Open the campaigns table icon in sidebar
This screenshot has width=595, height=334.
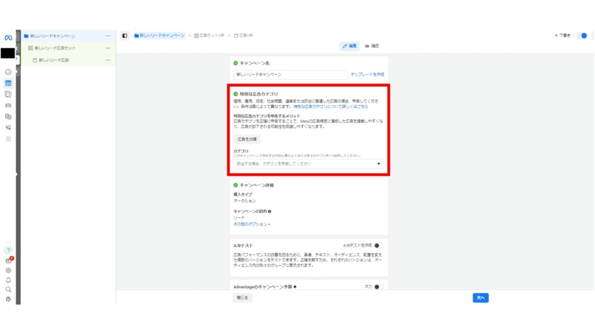(x=8, y=83)
